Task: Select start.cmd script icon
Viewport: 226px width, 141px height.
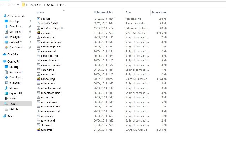Action: (x=38, y=125)
